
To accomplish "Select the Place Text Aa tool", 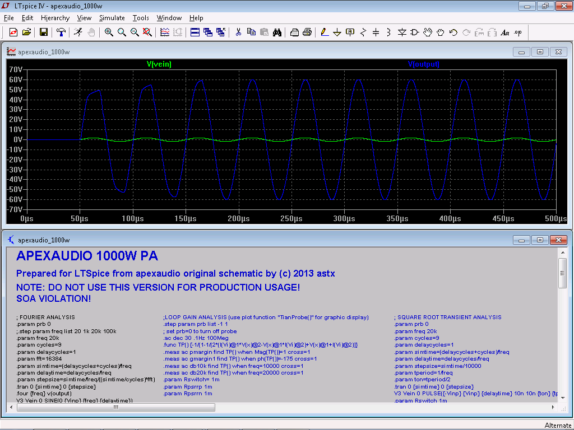I will pyautogui.click(x=505, y=32).
